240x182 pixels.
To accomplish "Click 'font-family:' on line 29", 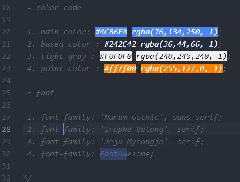I will coord(68,142).
